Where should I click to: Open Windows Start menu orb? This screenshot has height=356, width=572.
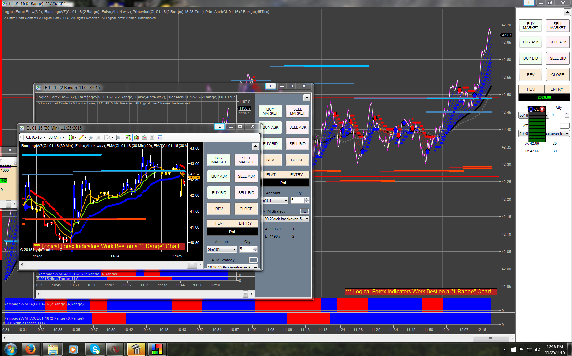click(x=11, y=349)
